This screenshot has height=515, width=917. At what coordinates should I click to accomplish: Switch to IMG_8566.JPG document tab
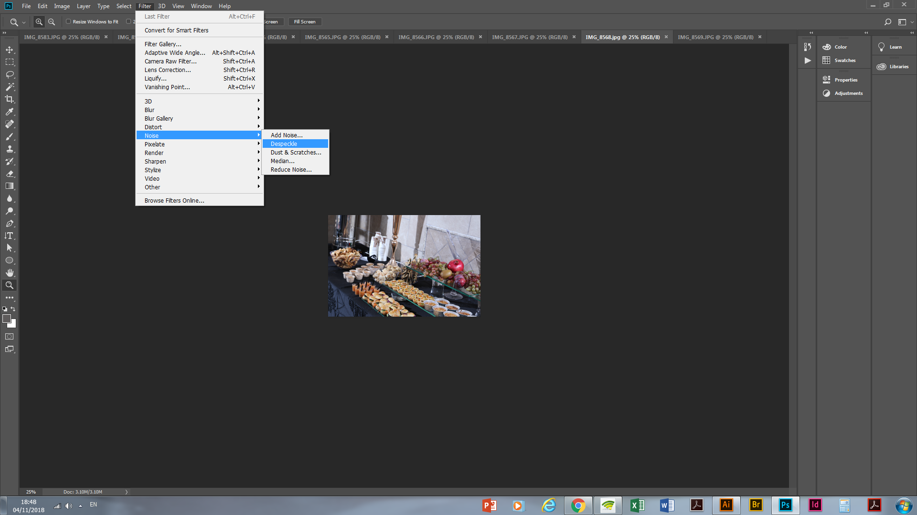point(436,37)
